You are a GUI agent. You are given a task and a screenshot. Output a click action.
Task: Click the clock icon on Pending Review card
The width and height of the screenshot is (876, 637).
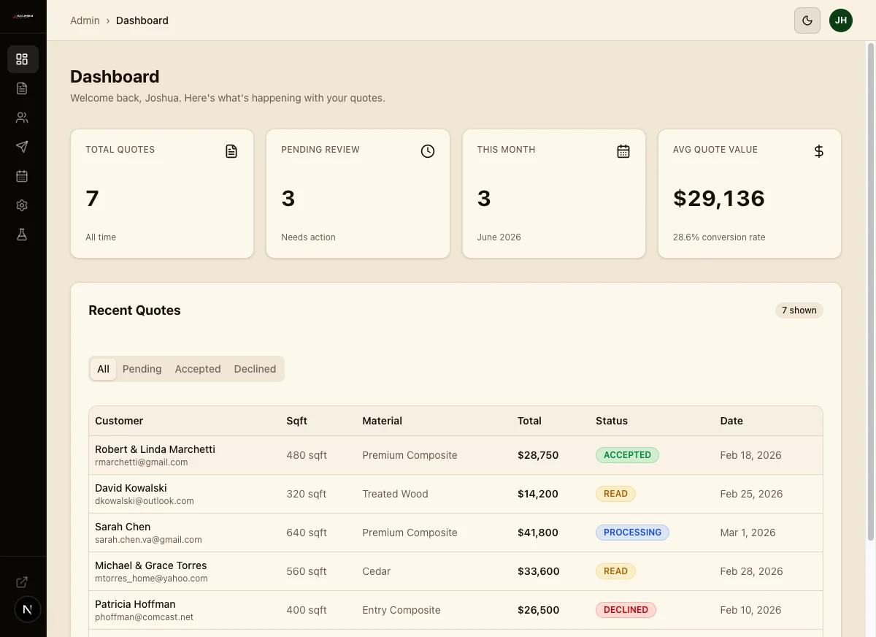[x=428, y=151]
